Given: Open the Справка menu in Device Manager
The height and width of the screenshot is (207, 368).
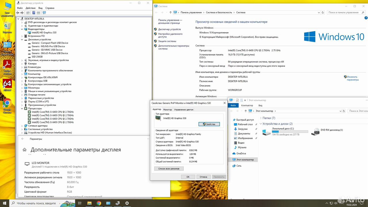Looking at the screenshot, I should [x=50, y=8].
